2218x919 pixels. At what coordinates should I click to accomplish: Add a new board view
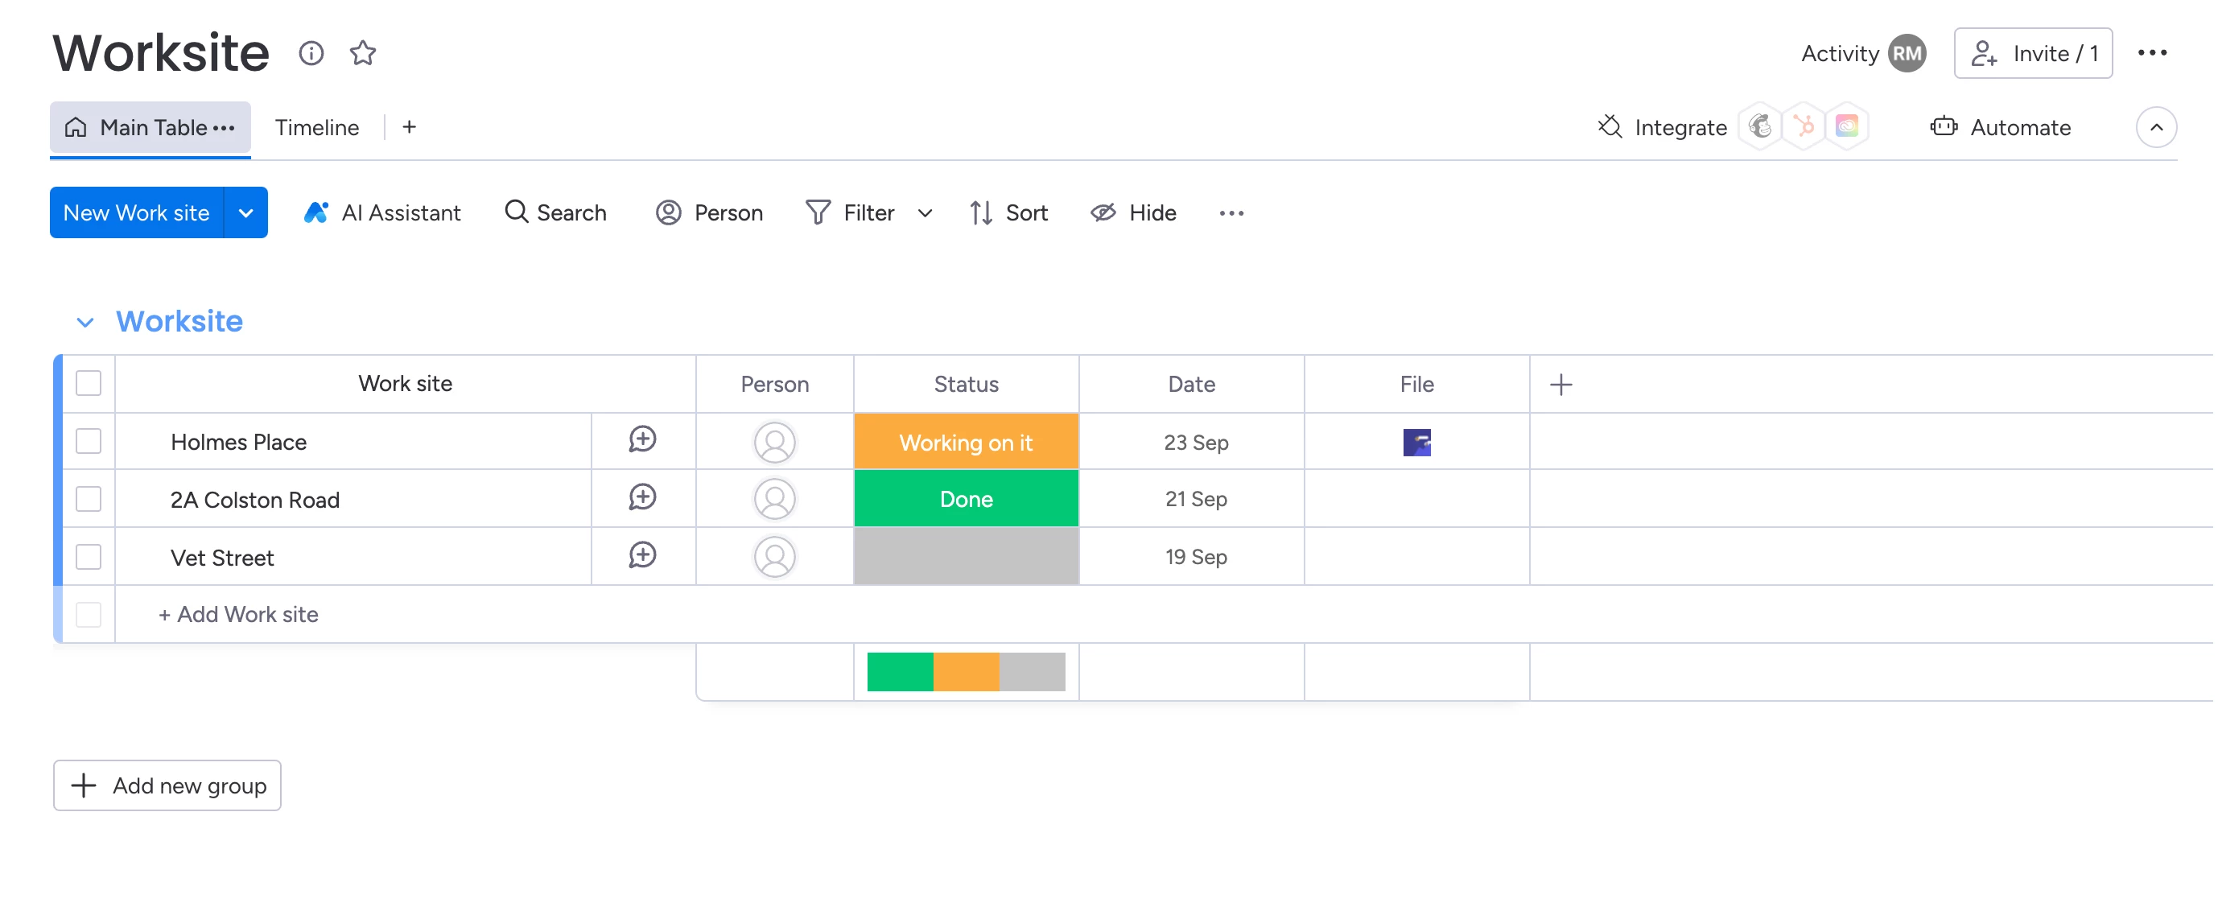[x=409, y=127]
